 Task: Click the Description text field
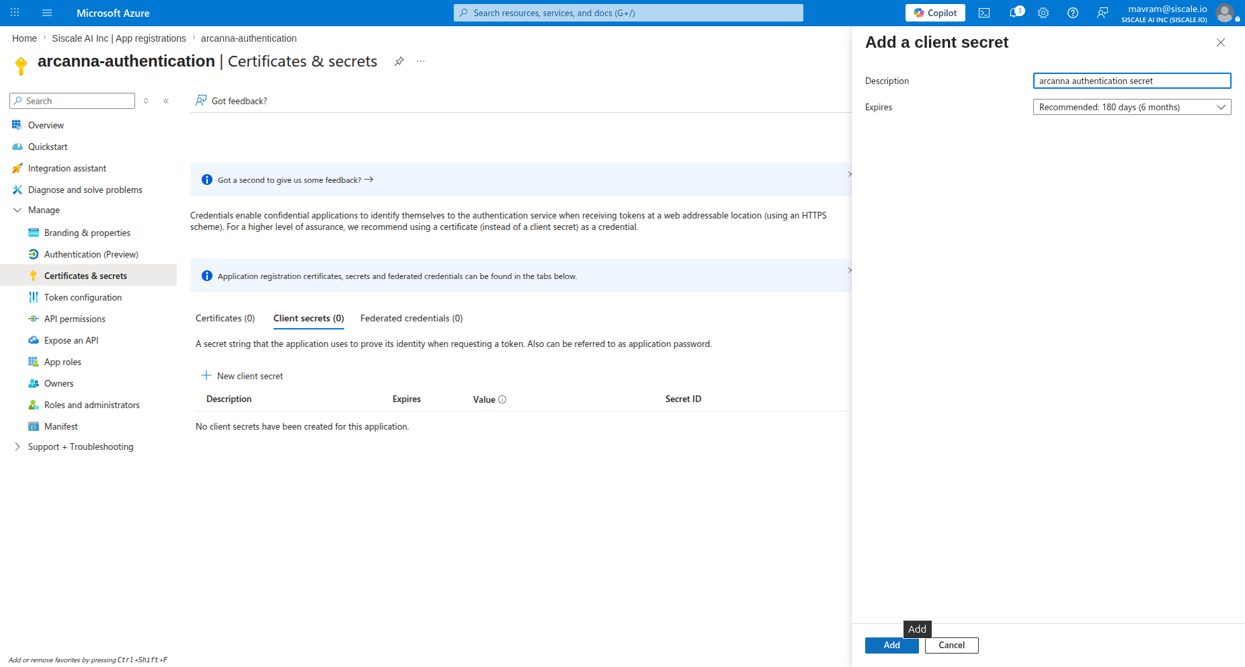point(1132,81)
